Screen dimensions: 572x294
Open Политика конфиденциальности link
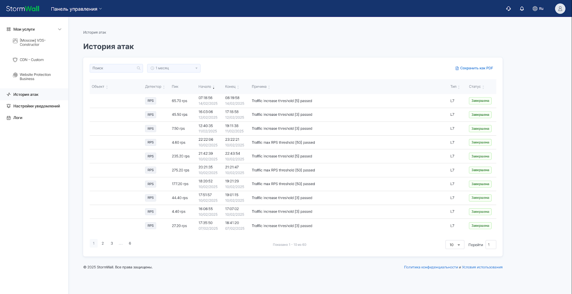[x=431, y=267]
